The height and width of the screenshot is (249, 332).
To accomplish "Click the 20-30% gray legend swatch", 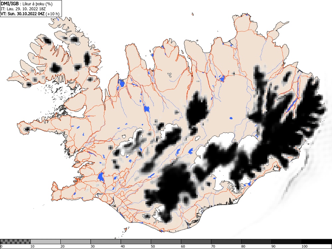I will [76, 242].
